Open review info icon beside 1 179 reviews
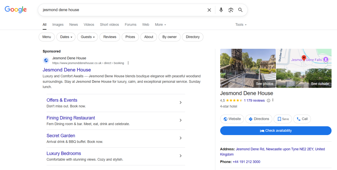The height and width of the screenshot is (170, 337). 268,100
